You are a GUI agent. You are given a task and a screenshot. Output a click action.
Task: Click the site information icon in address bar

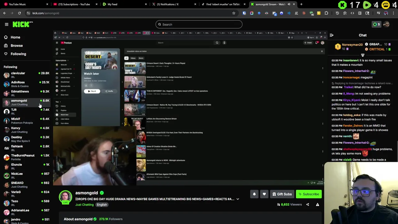point(28,13)
